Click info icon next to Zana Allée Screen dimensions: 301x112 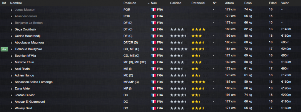click(12, 89)
